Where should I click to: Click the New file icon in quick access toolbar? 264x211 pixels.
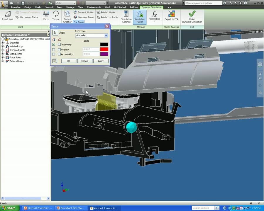pos(12,3)
